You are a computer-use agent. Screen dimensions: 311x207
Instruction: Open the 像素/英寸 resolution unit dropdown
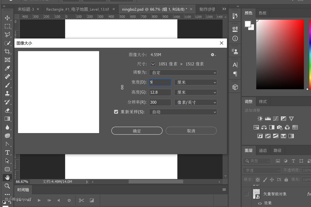click(x=196, y=102)
